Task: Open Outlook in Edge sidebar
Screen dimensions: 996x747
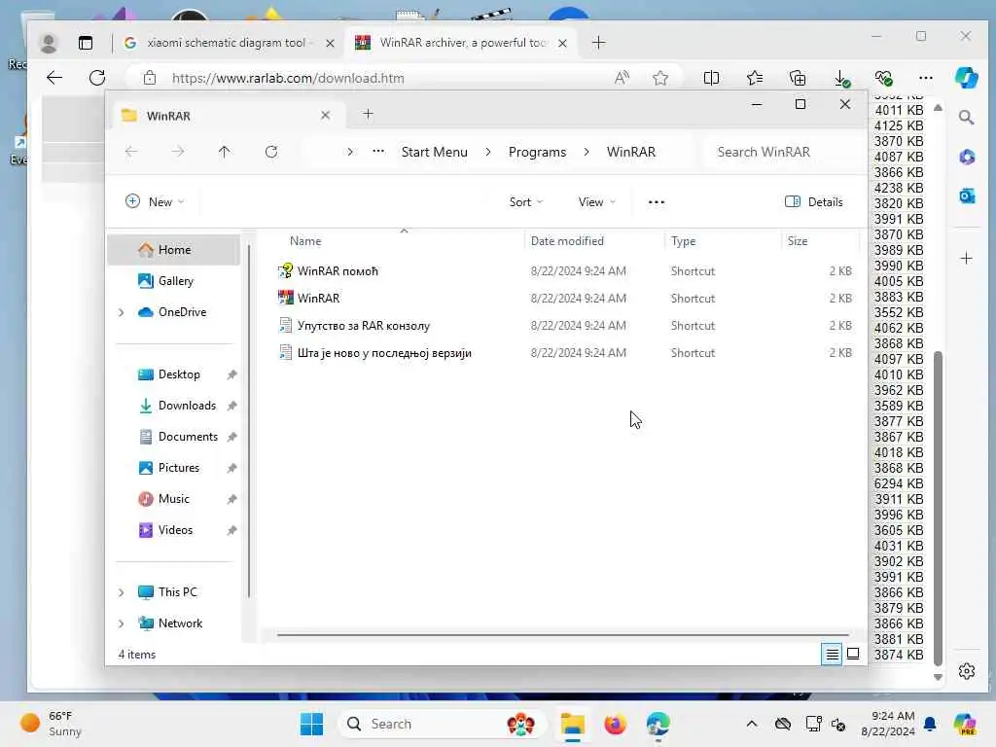Action: pyautogui.click(x=967, y=196)
